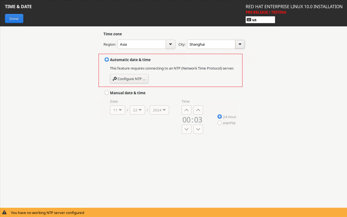Click the PRE-RELEASE / TESTING label
Image resolution: width=347 pixels, height=217 pixels.
(x=266, y=12)
